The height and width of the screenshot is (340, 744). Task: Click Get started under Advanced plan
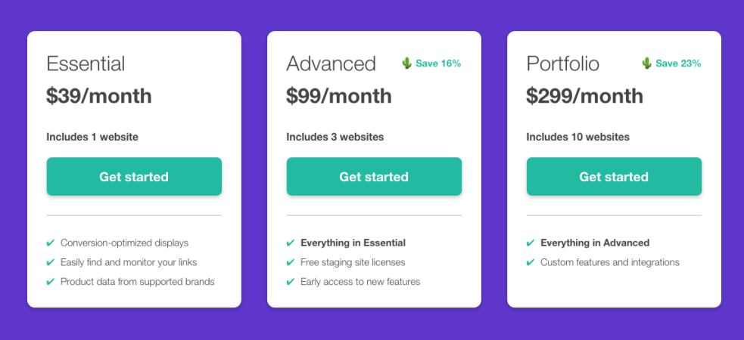374,177
